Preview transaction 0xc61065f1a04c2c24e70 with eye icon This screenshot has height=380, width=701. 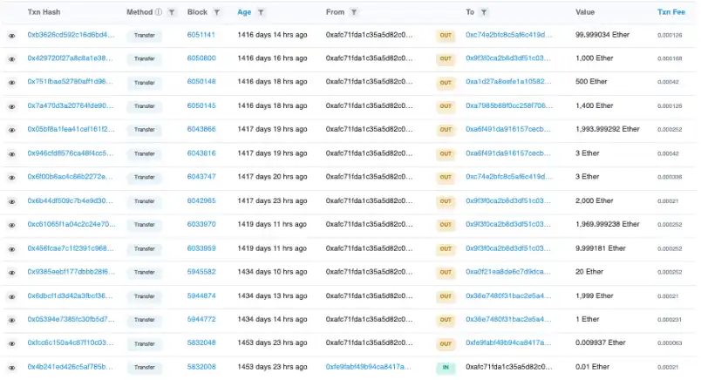click(12, 225)
